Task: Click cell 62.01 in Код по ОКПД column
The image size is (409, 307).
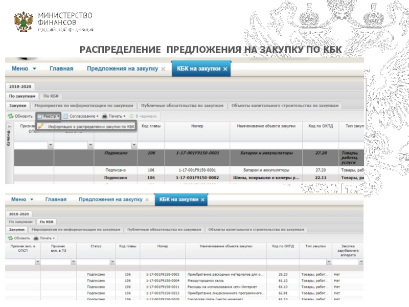Action: point(283,293)
